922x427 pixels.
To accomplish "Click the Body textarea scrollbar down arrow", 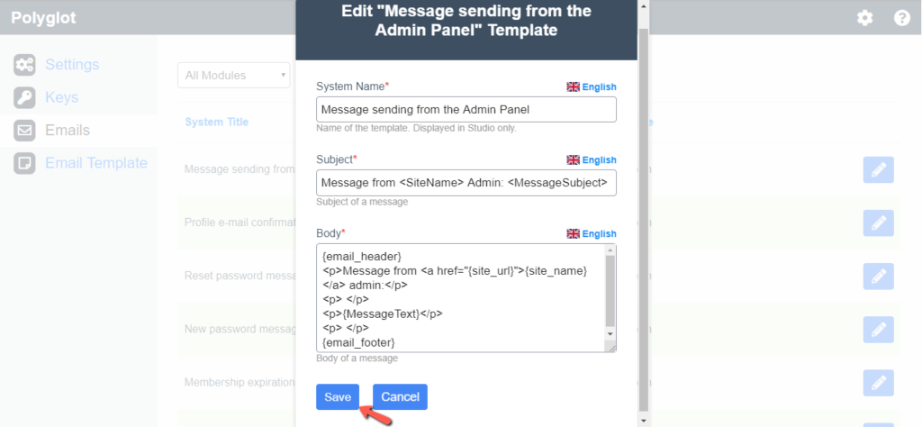I will click(610, 333).
